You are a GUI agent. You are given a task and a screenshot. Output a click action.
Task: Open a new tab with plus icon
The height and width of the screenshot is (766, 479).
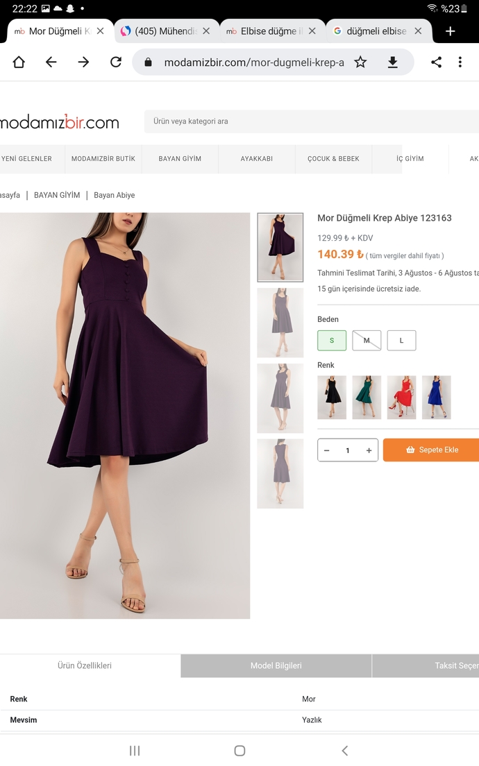point(450,31)
